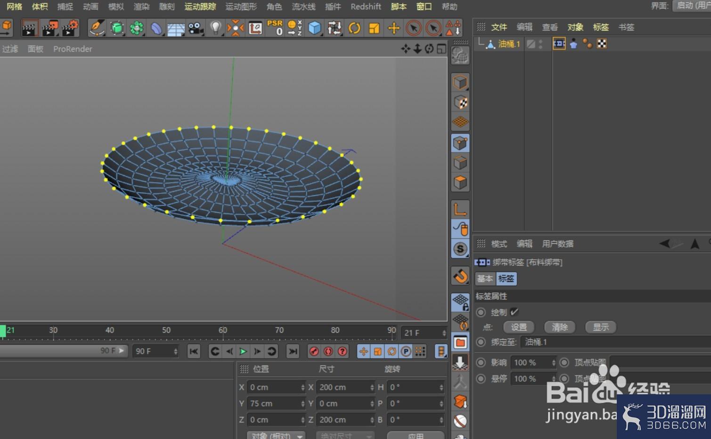This screenshot has height=439, width=711.
Task: Open the 对象 menu in Object Manager
Action: click(x=575, y=27)
